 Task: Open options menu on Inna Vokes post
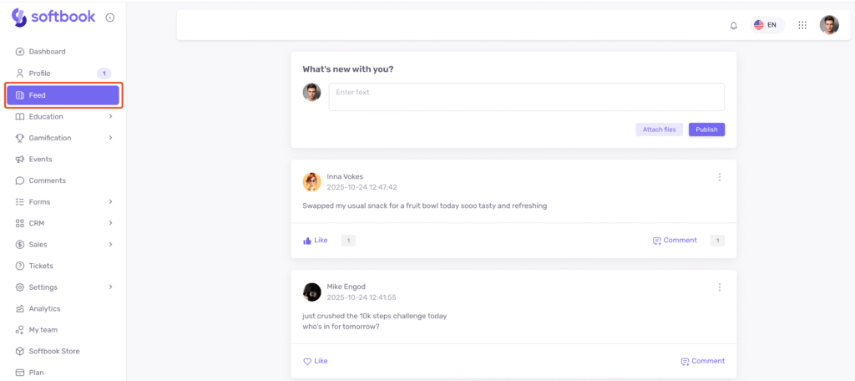point(719,177)
